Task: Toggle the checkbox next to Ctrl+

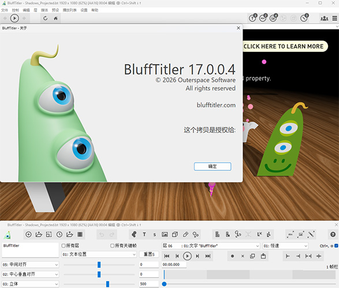Action: coord(336,246)
